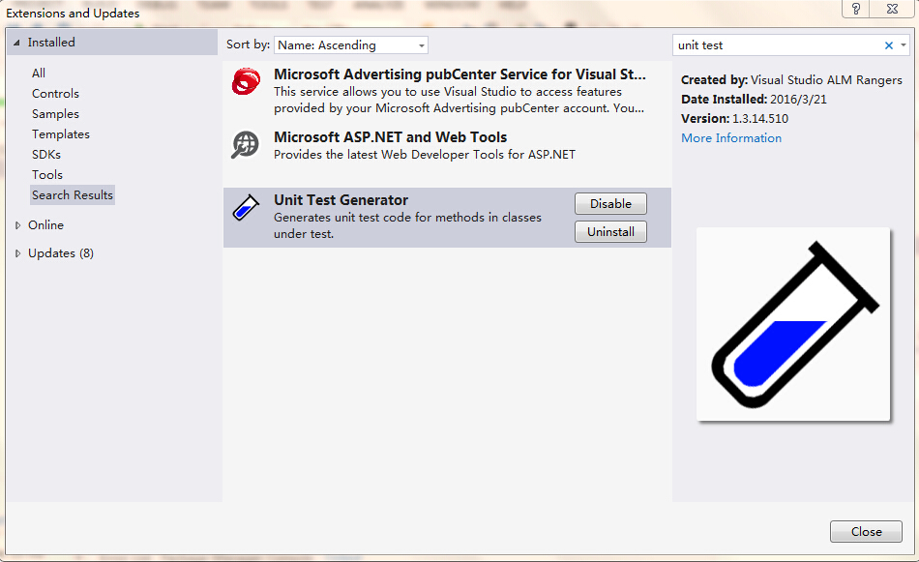Select the Samples category
The image size is (919, 562).
[55, 114]
